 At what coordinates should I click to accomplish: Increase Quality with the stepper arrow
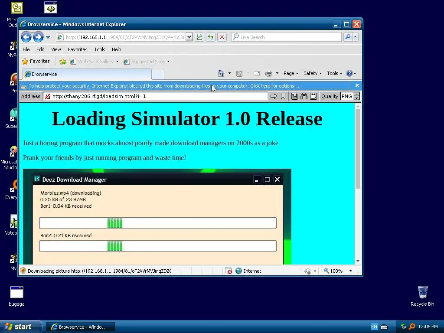[x=357, y=94]
